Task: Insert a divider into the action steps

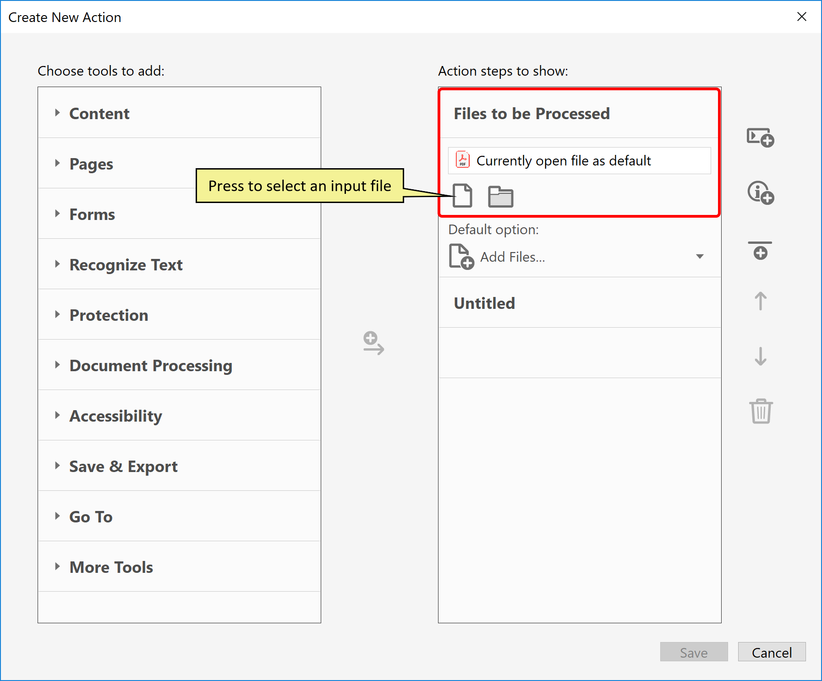Action: click(760, 250)
